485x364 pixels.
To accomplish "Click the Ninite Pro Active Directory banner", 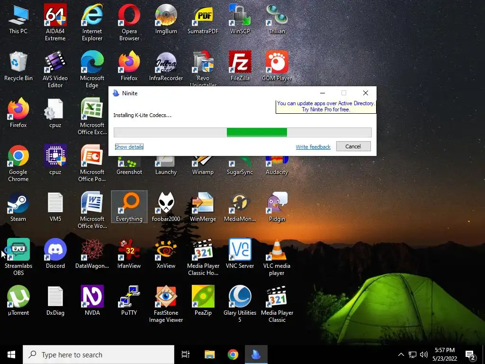I will 326,107.
